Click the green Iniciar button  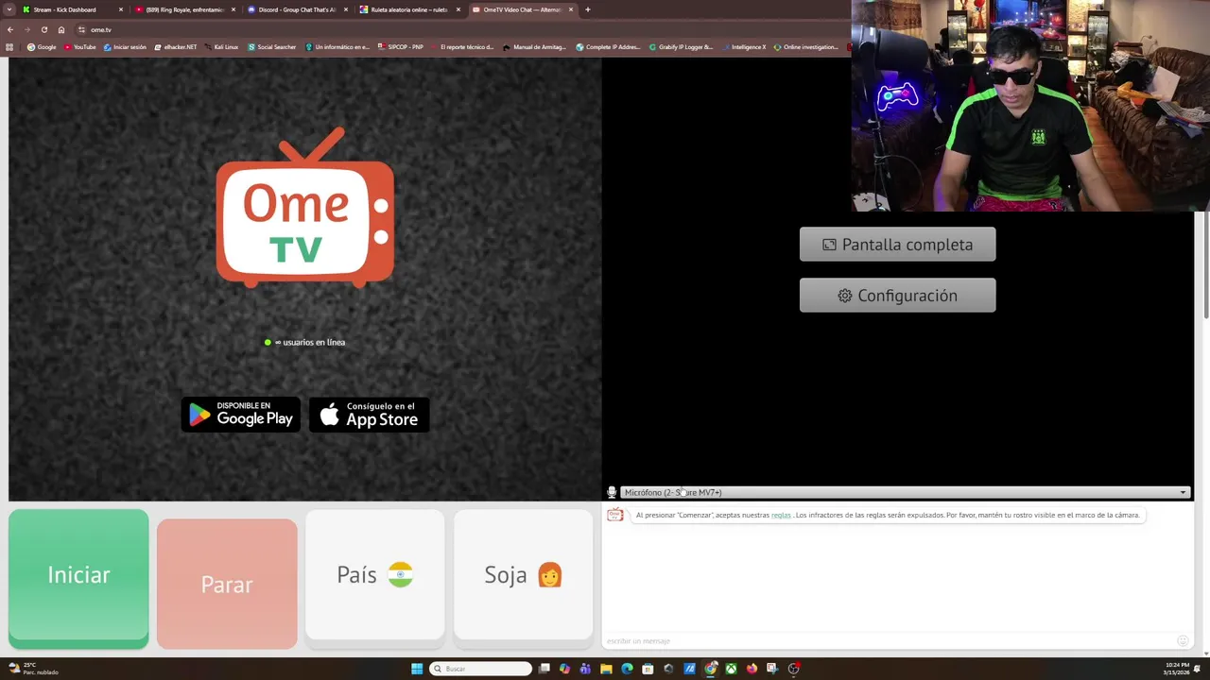click(78, 578)
